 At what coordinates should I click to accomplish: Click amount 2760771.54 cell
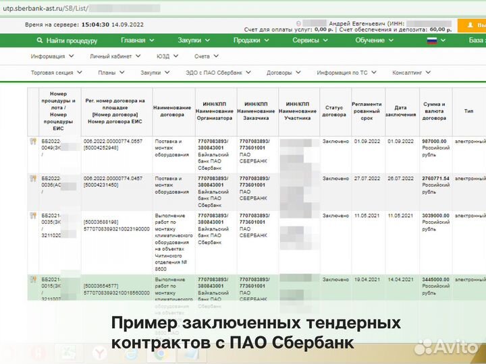(x=435, y=179)
